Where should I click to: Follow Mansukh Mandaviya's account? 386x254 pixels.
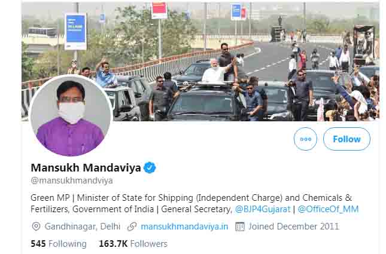[x=347, y=139]
